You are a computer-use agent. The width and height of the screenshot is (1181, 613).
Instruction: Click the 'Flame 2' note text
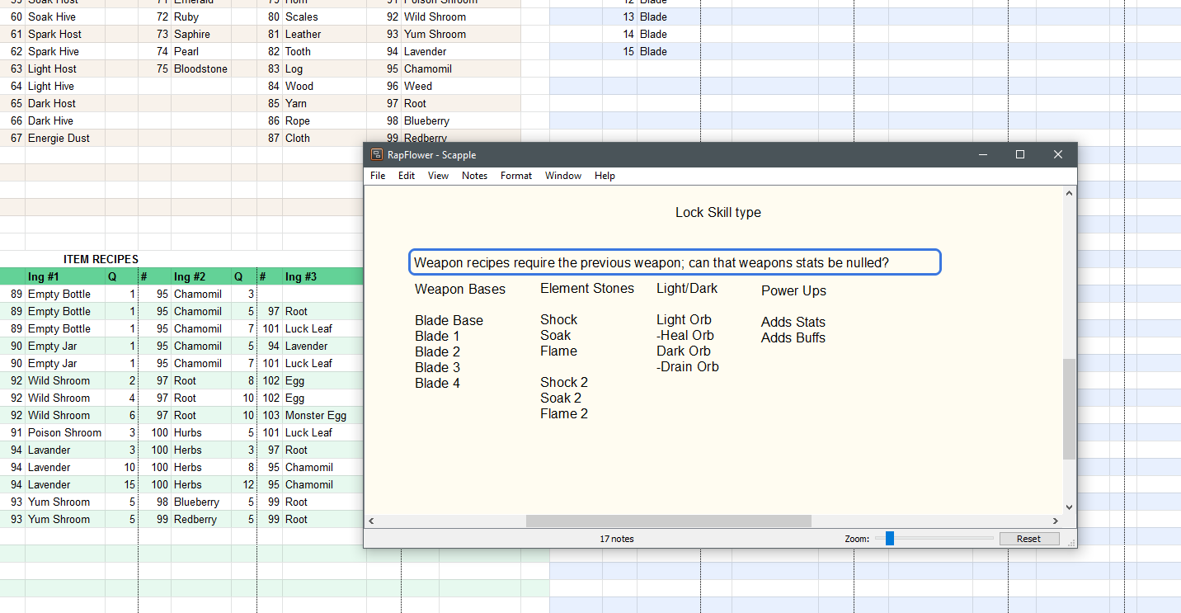tap(564, 413)
